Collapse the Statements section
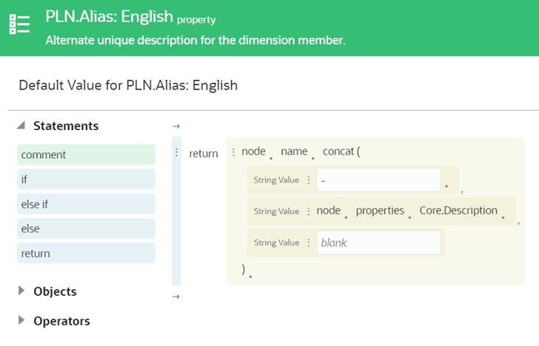Screen dimensions: 539x346 [x=21, y=126]
